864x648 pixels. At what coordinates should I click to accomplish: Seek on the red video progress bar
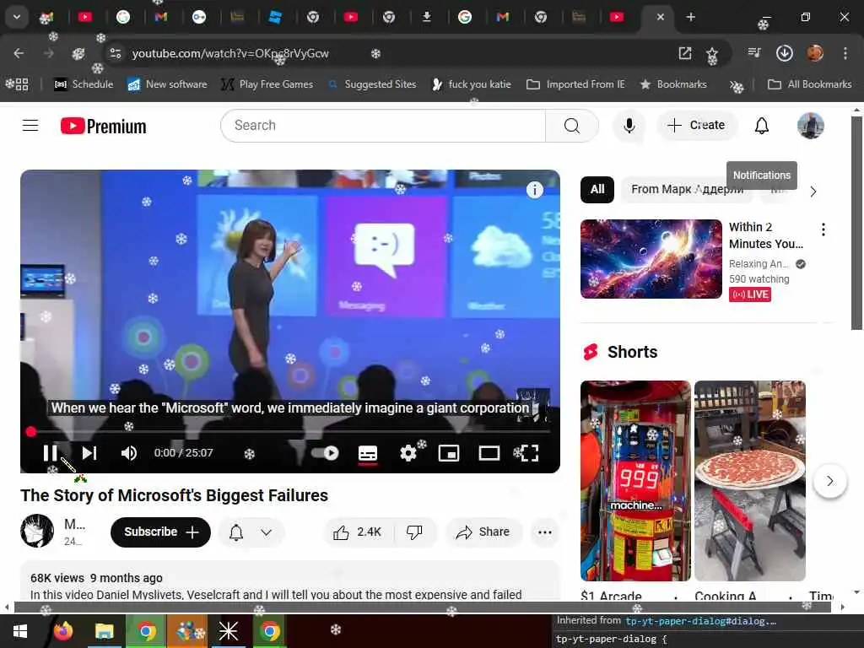pos(290,431)
